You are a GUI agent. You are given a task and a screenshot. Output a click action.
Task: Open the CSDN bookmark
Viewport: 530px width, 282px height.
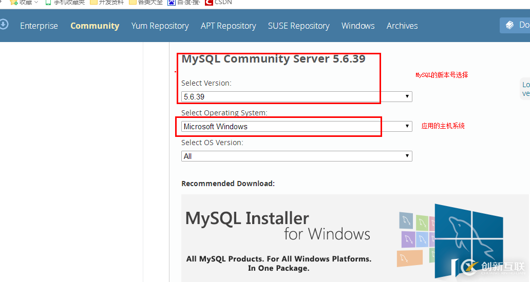pyautogui.click(x=218, y=3)
